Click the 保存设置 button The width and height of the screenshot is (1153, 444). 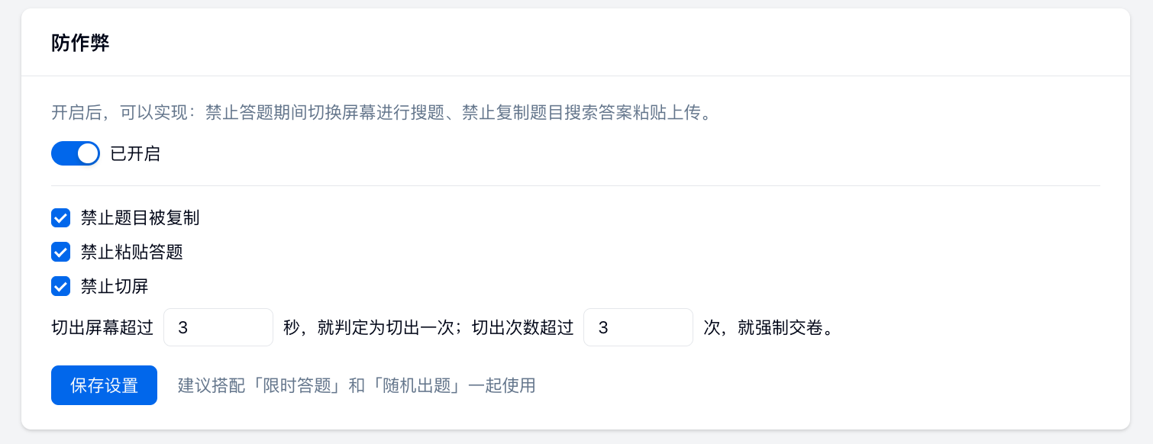coord(104,385)
